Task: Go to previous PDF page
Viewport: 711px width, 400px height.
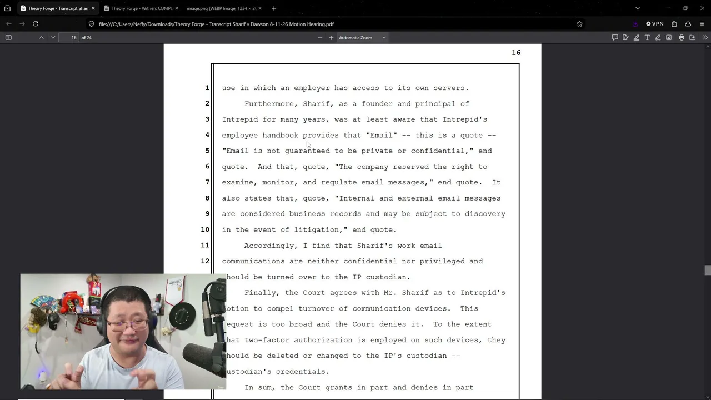Action: [41, 37]
